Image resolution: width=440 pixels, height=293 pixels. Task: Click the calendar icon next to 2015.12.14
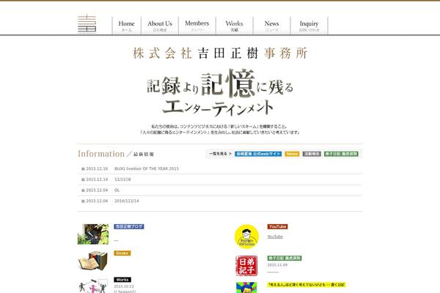click(83, 179)
